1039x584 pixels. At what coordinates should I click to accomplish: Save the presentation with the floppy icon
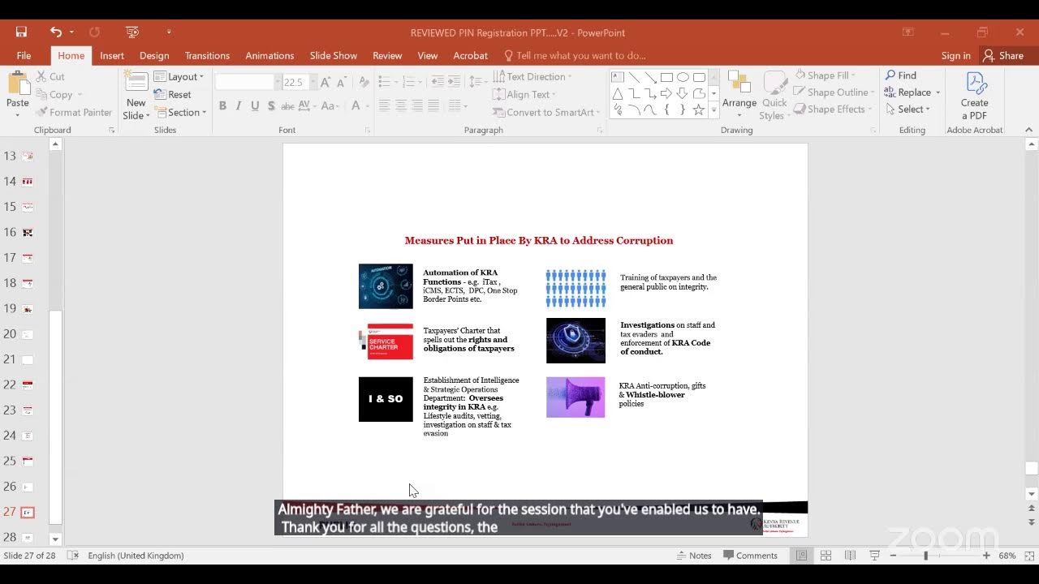pos(21,32)
